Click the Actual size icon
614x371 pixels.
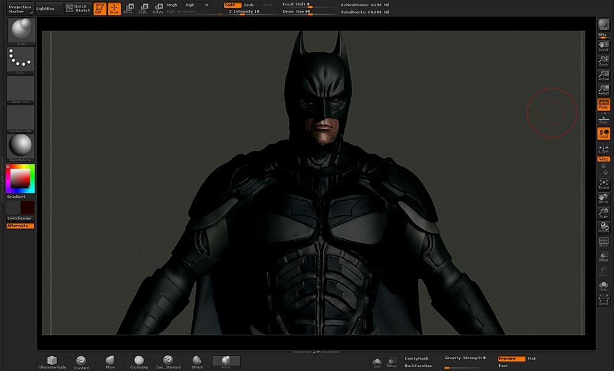click(604, 75)
